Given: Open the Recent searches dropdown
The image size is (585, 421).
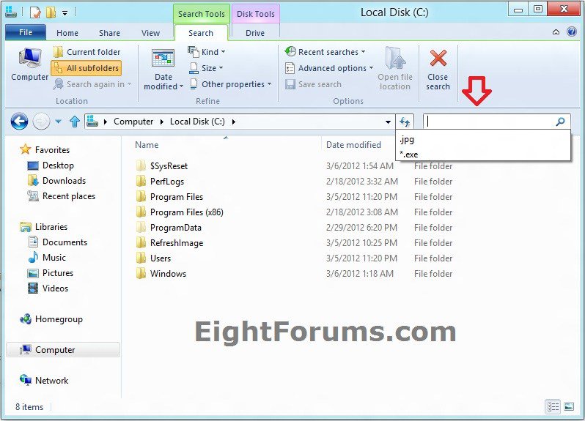Looking at the screenshot, I should click(x=325, y=52).
